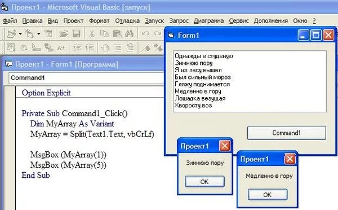
Task: Click the 'End Sub' code line
Action: point(36,175)
